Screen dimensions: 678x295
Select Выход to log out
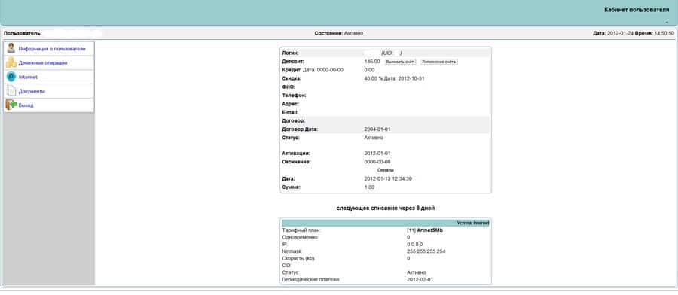pyautogui.click(x=26, y=105)
